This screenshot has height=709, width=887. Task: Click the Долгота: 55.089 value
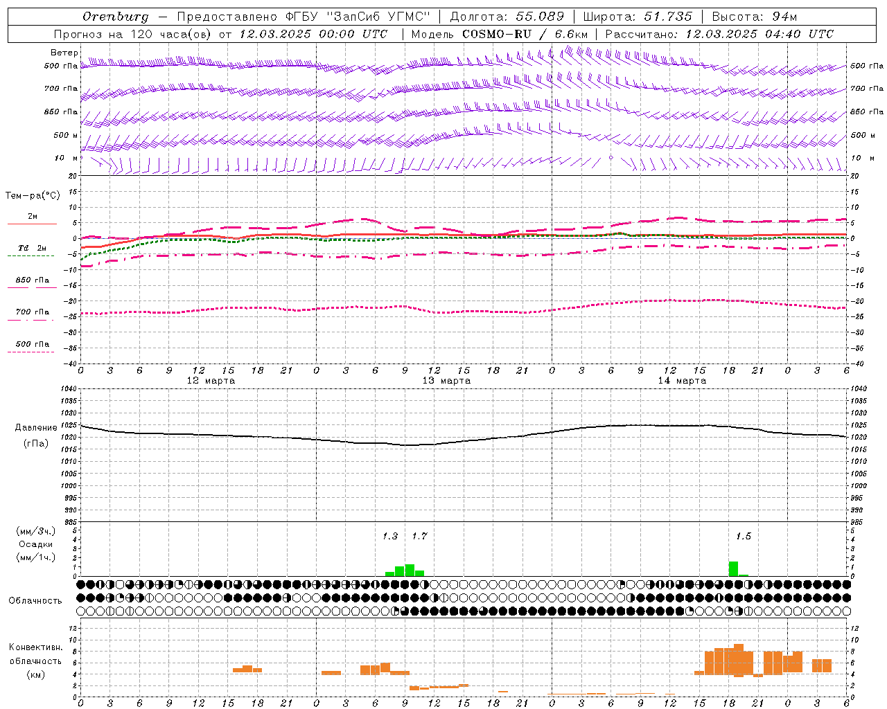(x=507, y=17)
